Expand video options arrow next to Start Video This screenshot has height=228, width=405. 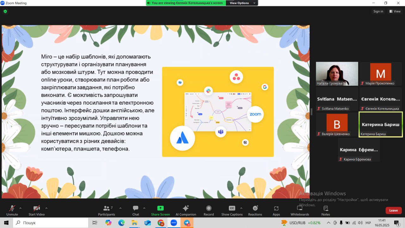click(x=46, y=208)
